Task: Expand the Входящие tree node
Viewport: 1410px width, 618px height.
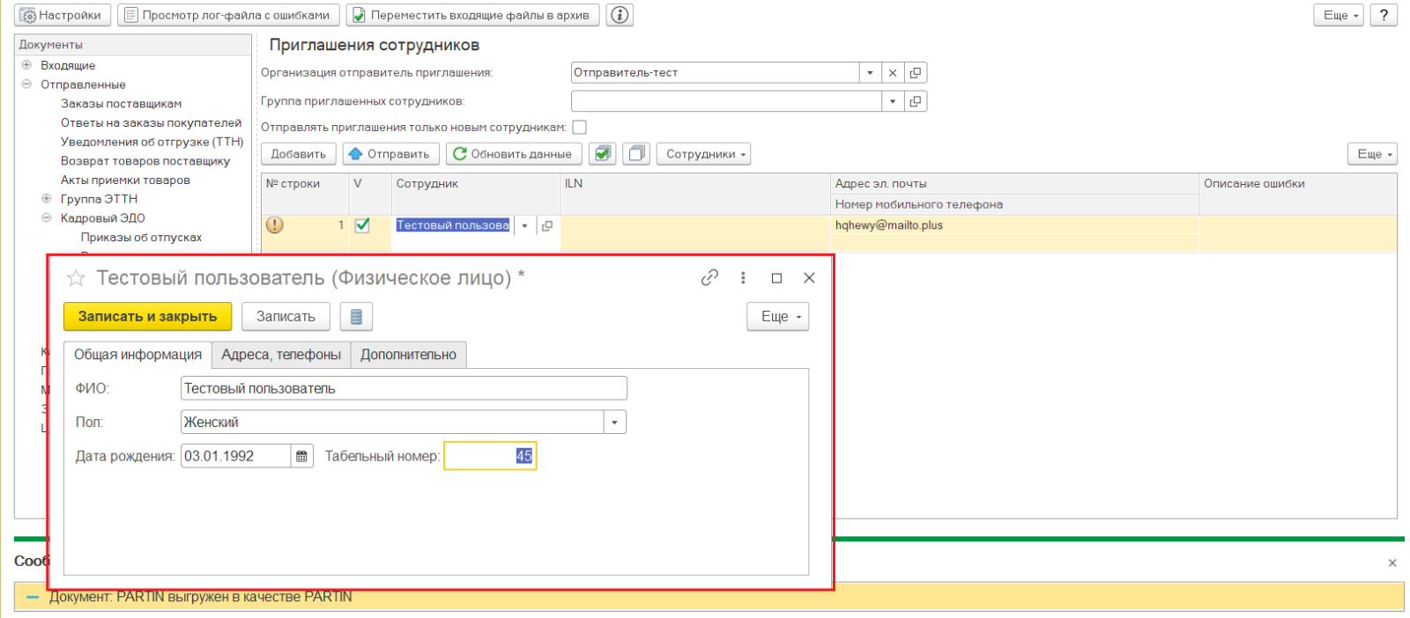Action: pos(26,65)
